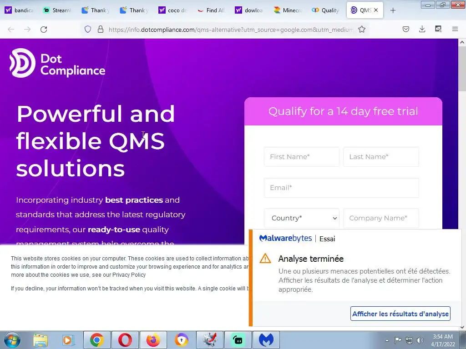Reload the current page
The height and width of the screenshot is (349, 466).
coord(44,30)
